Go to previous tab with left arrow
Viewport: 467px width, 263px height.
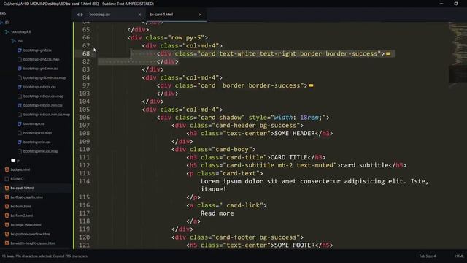(78, 15)
